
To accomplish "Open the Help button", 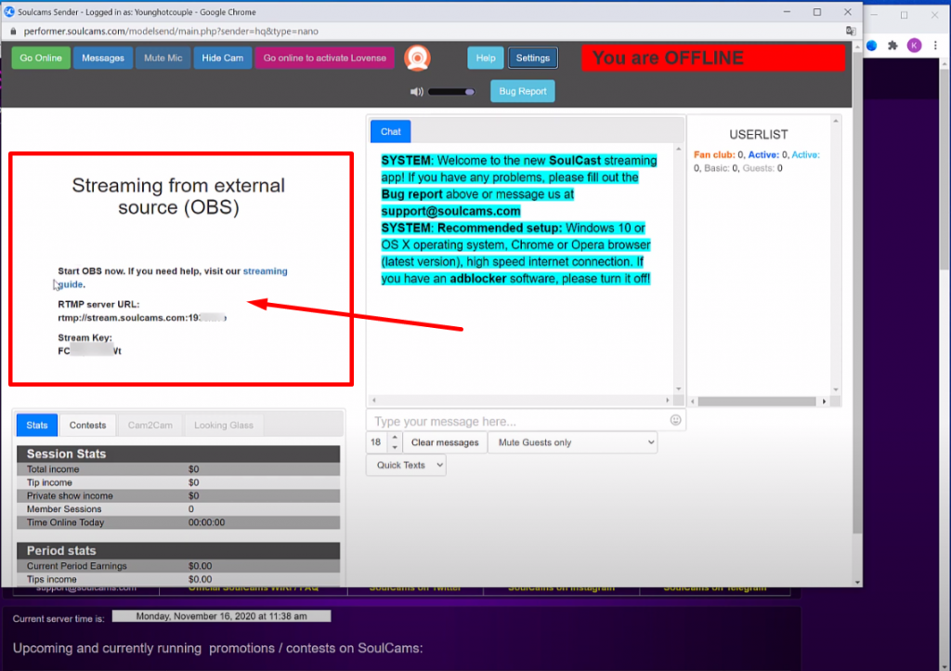I will [485, 59].
